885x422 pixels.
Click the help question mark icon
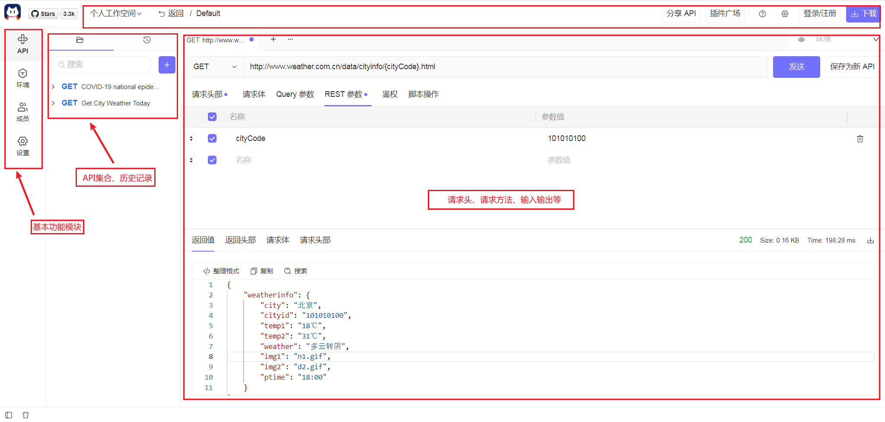coord(763,14)
